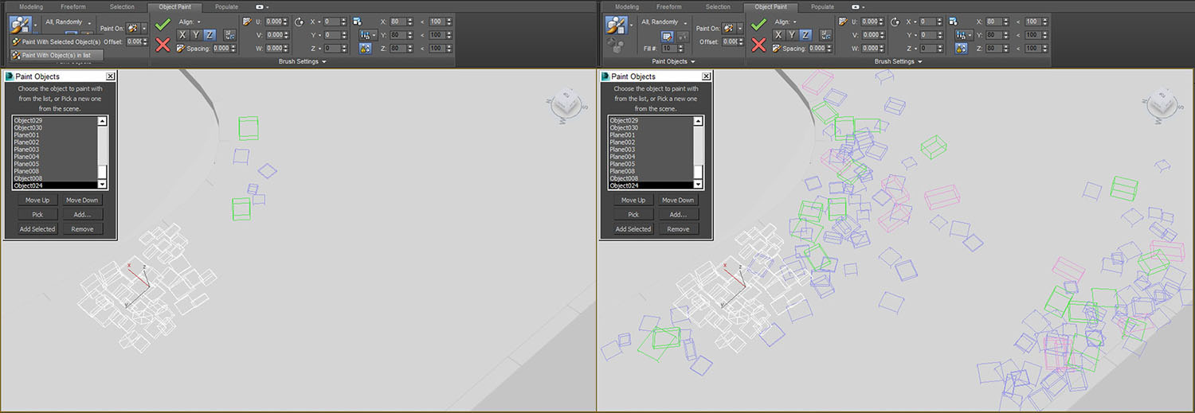Switch to the Freeform tab in left ribbon

click(x=73, y=6)
